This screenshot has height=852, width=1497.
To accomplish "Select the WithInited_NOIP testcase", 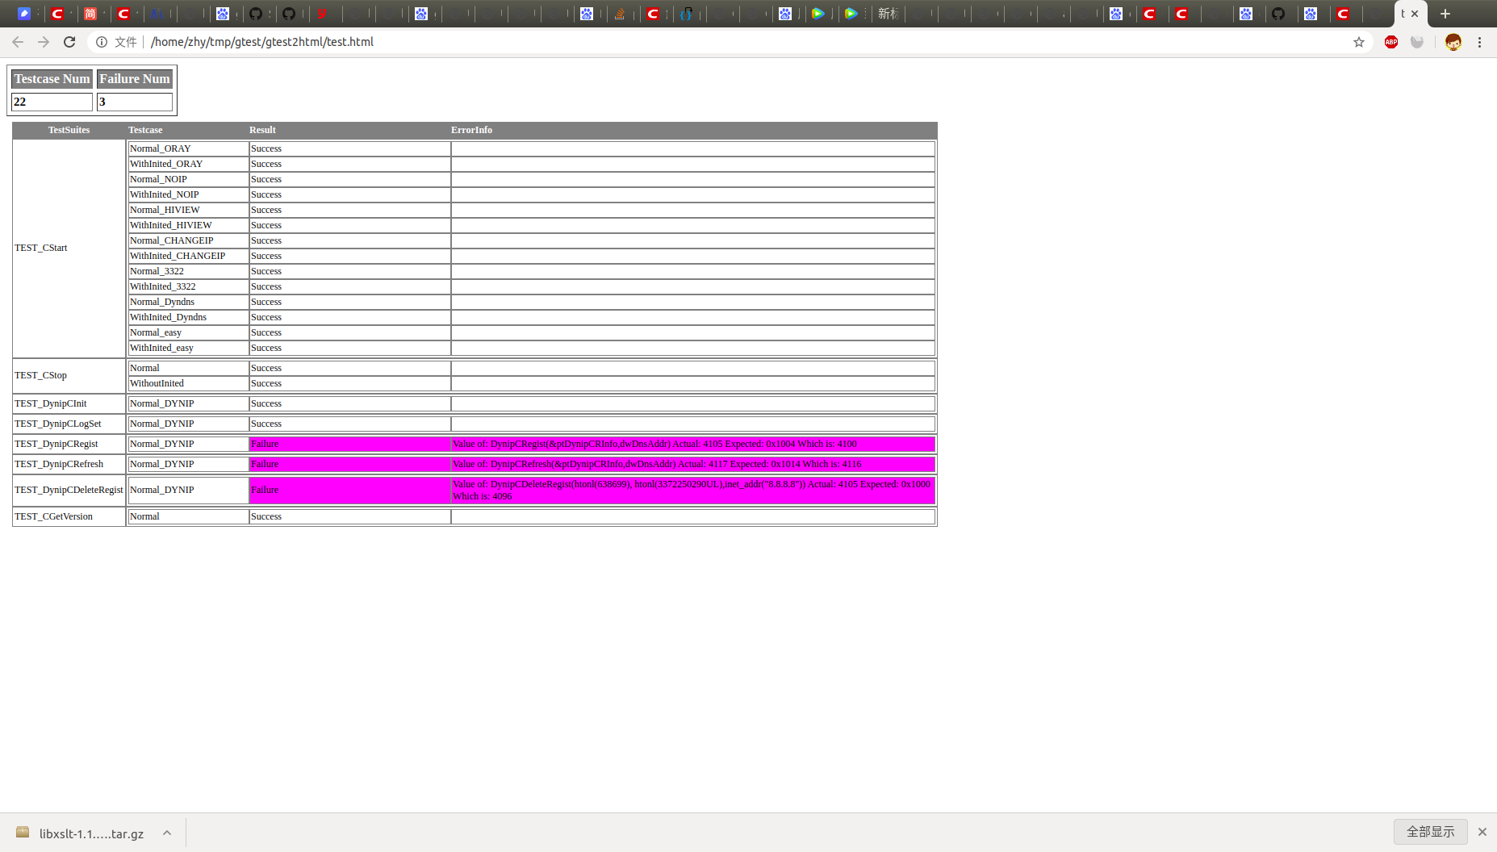I will click(188, 194).
